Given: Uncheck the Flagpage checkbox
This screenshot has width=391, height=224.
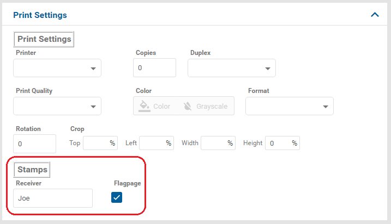Looking at the screenshot, I should pos(117,197).
